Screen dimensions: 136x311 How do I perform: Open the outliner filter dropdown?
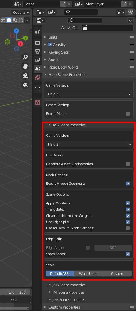coord(120,12)
